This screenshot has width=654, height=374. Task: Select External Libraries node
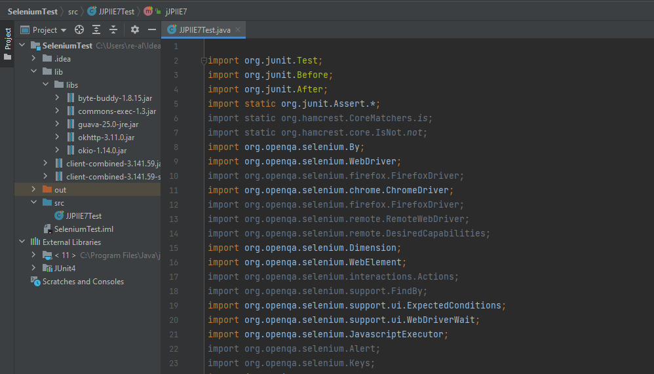(x=71, y=242)
